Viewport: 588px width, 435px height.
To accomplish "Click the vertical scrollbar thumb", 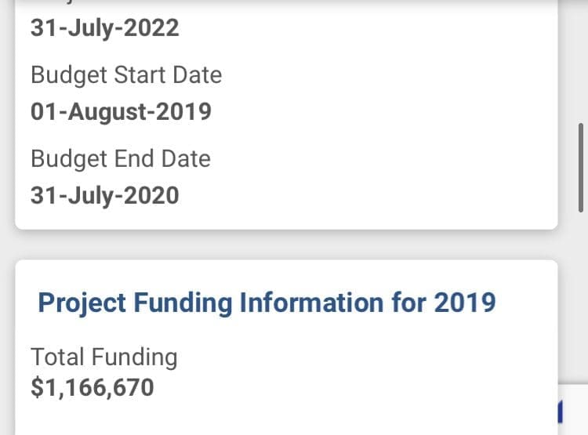I will 580,168.
